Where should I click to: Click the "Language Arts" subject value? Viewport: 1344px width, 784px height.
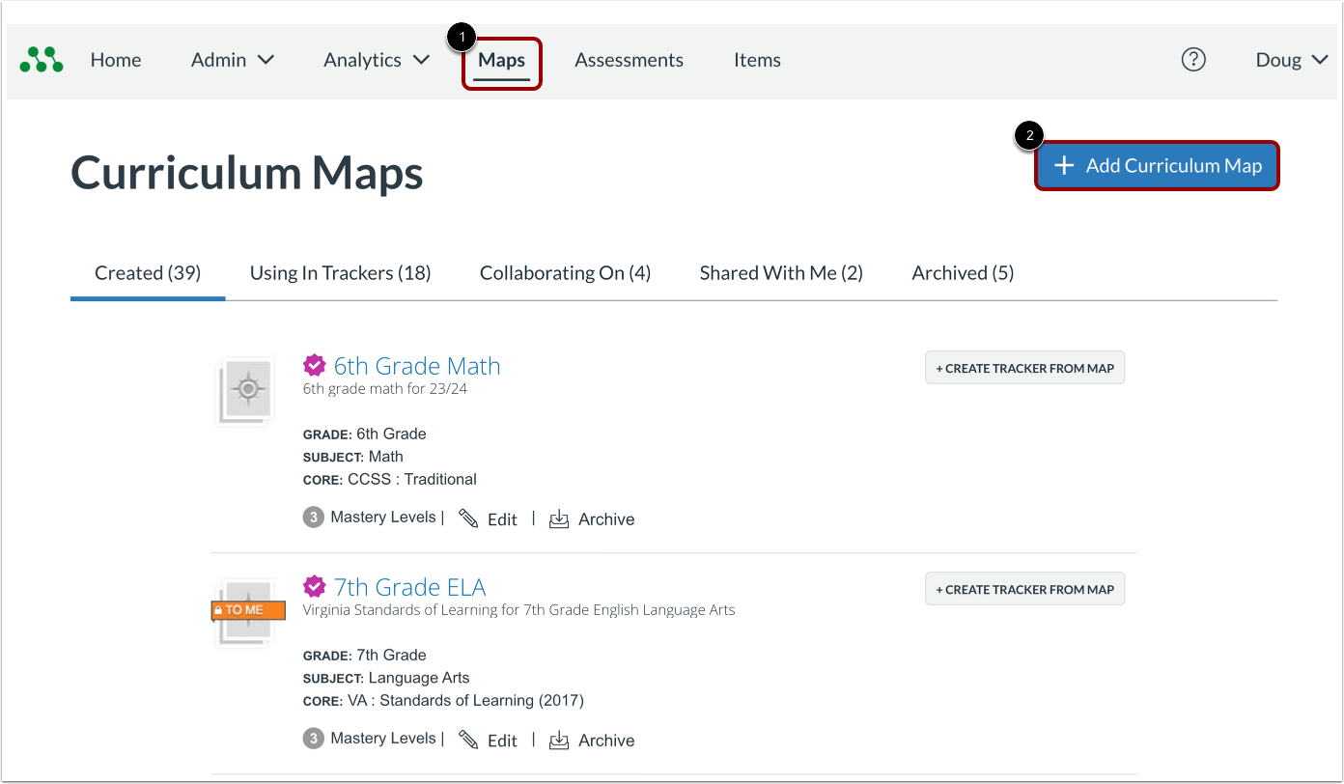click(419, 678)
